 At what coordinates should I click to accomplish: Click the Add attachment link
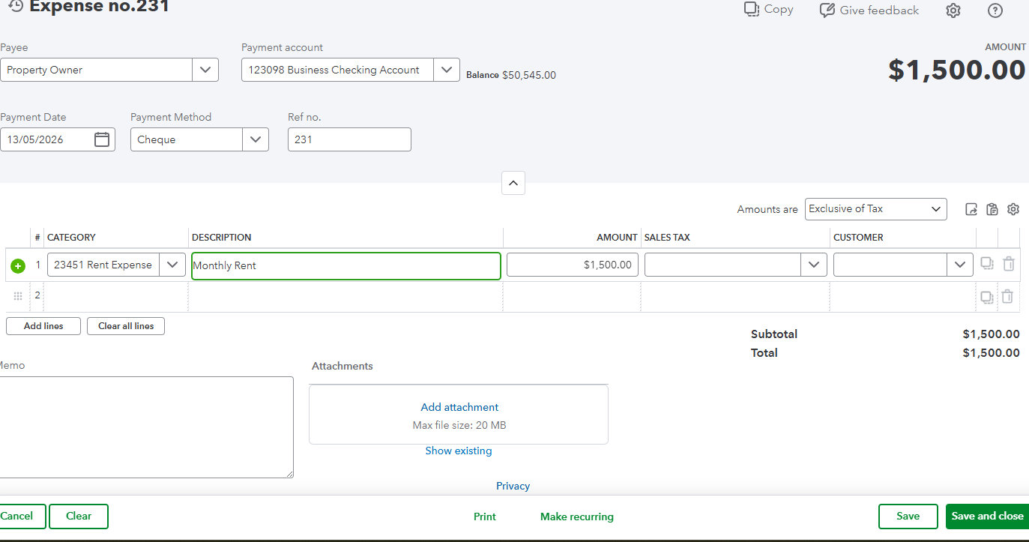pyautogui.click(x=459, y=407)
